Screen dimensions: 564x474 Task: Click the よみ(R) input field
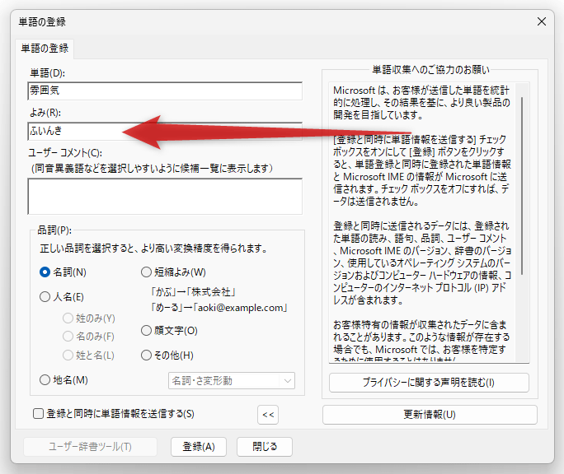coord(165,131)
